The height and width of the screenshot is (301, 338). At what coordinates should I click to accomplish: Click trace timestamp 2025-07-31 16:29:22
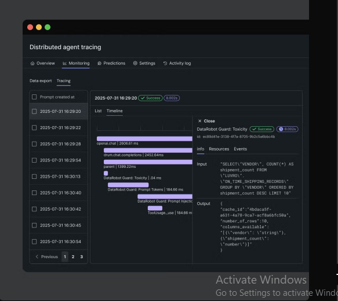(60, 128)
